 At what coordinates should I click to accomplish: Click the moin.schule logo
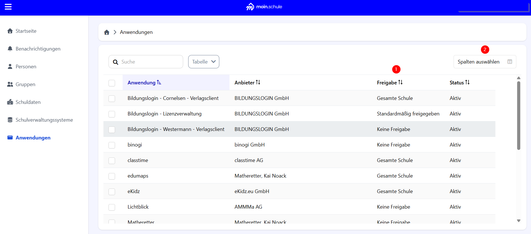(x=264, y=7)
